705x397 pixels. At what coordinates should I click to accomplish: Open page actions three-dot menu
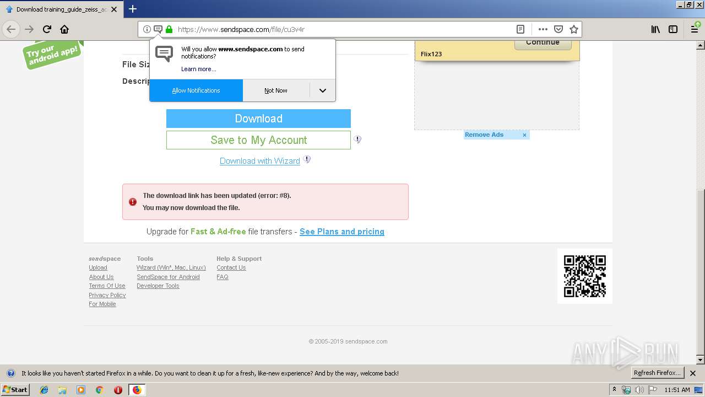click(543, 29)
